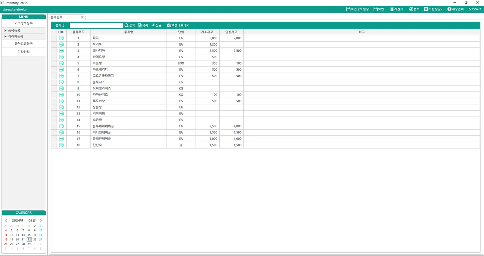The image size is (484, 256).
Task: Click the save icon for 몽블랑 row
Action: point(62,107)
